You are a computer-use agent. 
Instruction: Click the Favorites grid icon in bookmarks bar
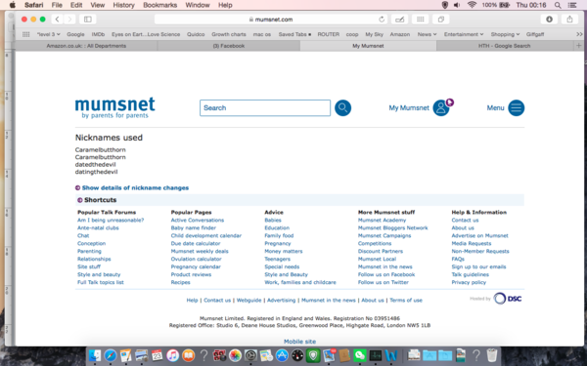pos(25,34)
